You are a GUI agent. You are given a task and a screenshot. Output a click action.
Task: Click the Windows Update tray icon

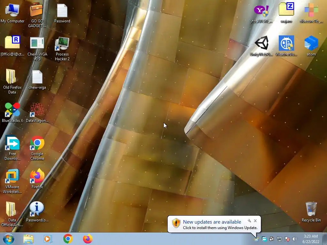click(256, 239)
